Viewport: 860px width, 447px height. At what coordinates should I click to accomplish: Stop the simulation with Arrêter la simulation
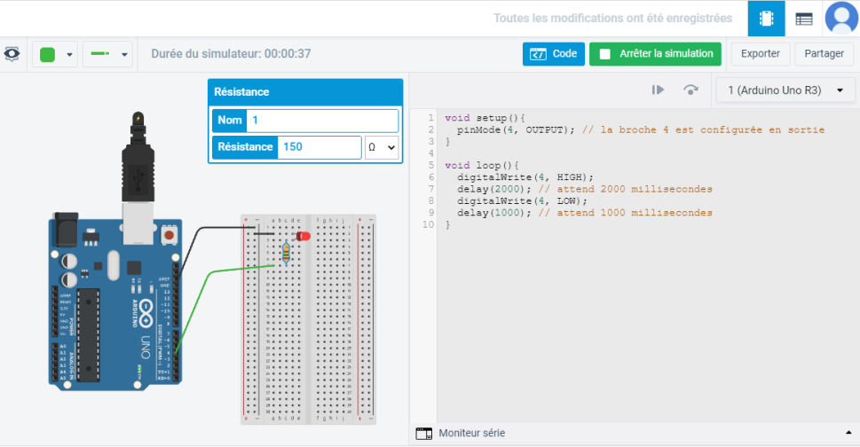click(x=655, y=54)
